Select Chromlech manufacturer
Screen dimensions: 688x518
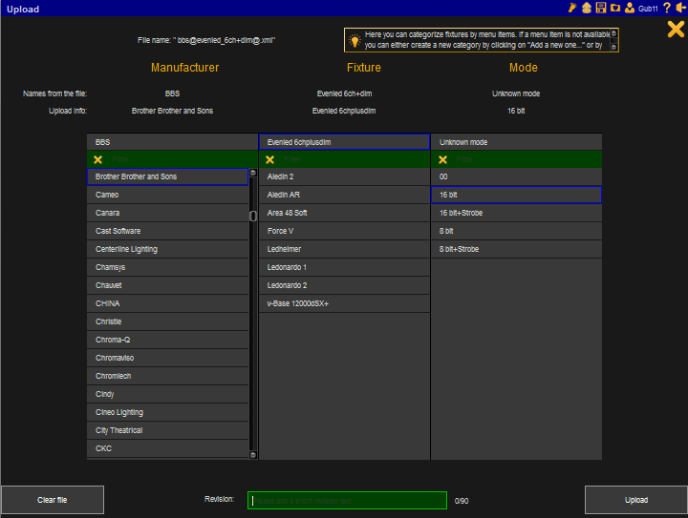167,376
